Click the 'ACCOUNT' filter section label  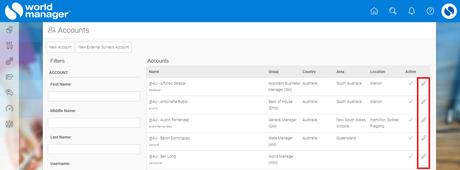(x=59, y=73)
